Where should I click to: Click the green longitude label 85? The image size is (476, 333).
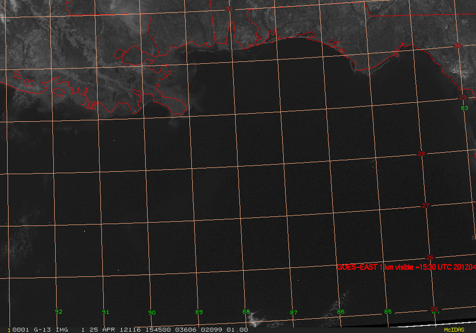click(388, 312)
